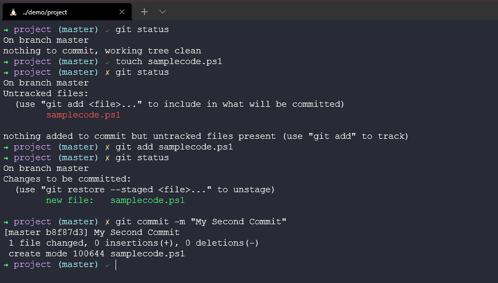Click the Linux penguin icon in the tab
498x283 pixels.
(13, 12)
